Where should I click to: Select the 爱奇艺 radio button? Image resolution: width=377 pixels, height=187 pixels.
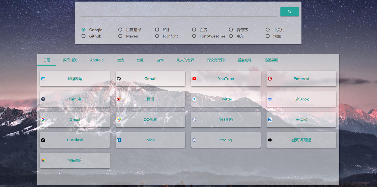click(231, 29)
